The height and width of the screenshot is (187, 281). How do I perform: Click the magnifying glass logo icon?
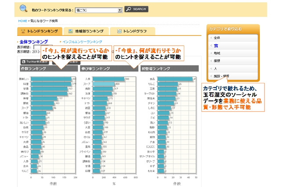pyautogui.click(x=23, y=9)
